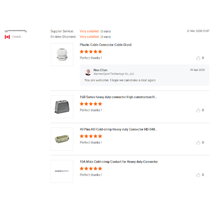
Task: Open 10A Male Cold-crimp Contact link
Action: (119, 162)
